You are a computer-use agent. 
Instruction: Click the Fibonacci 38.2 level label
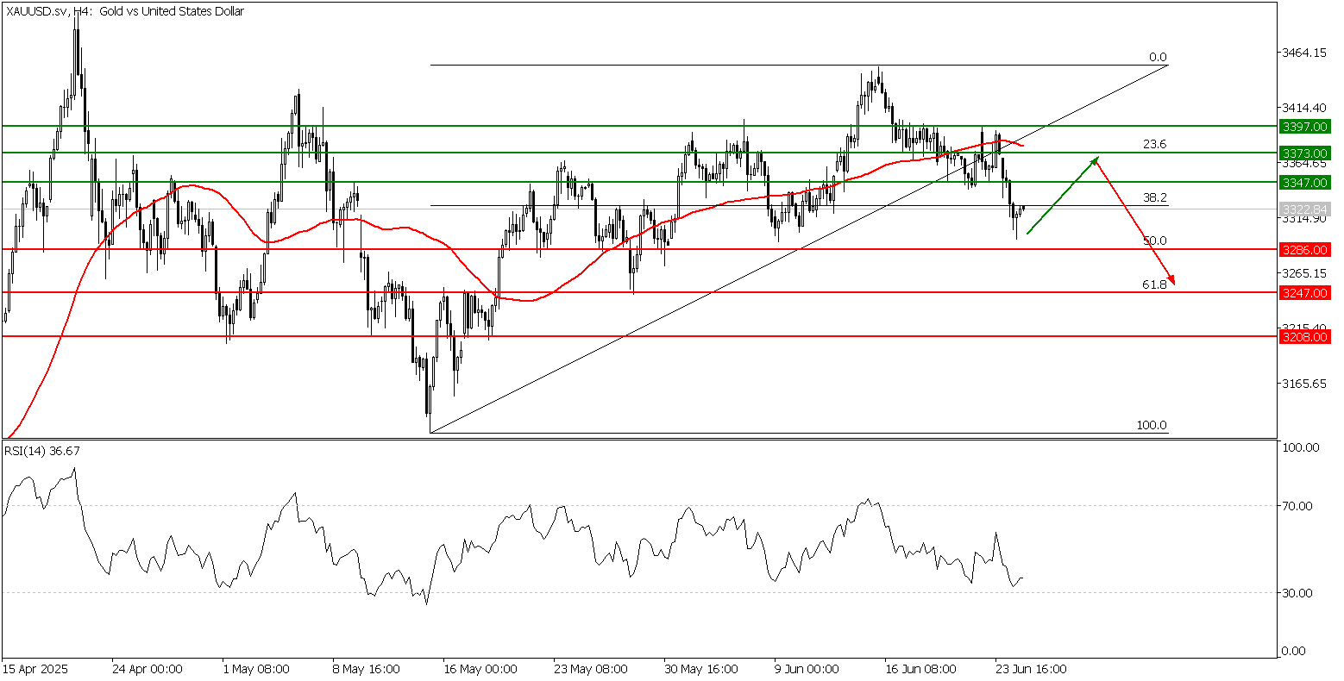(x=1154, y=197)
